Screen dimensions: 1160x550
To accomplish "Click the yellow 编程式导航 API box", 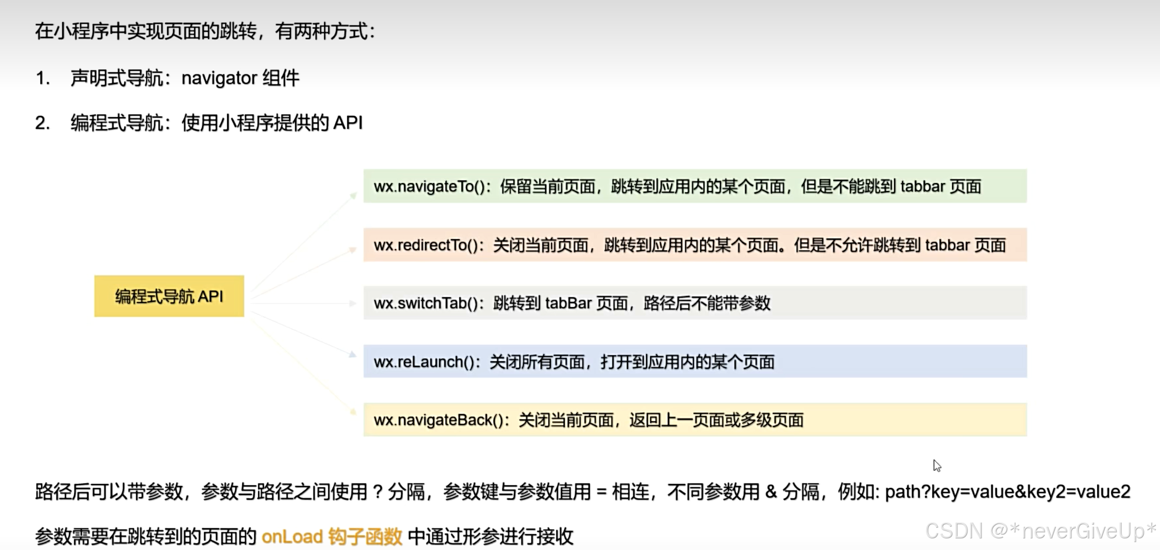I will [x=169, y=296].
